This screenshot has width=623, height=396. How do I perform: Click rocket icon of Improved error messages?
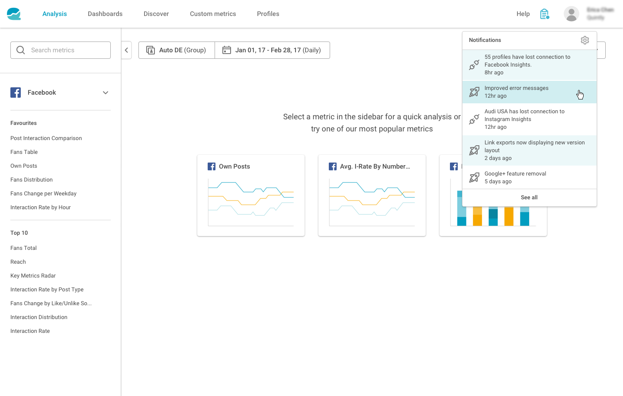coord(474,92)
